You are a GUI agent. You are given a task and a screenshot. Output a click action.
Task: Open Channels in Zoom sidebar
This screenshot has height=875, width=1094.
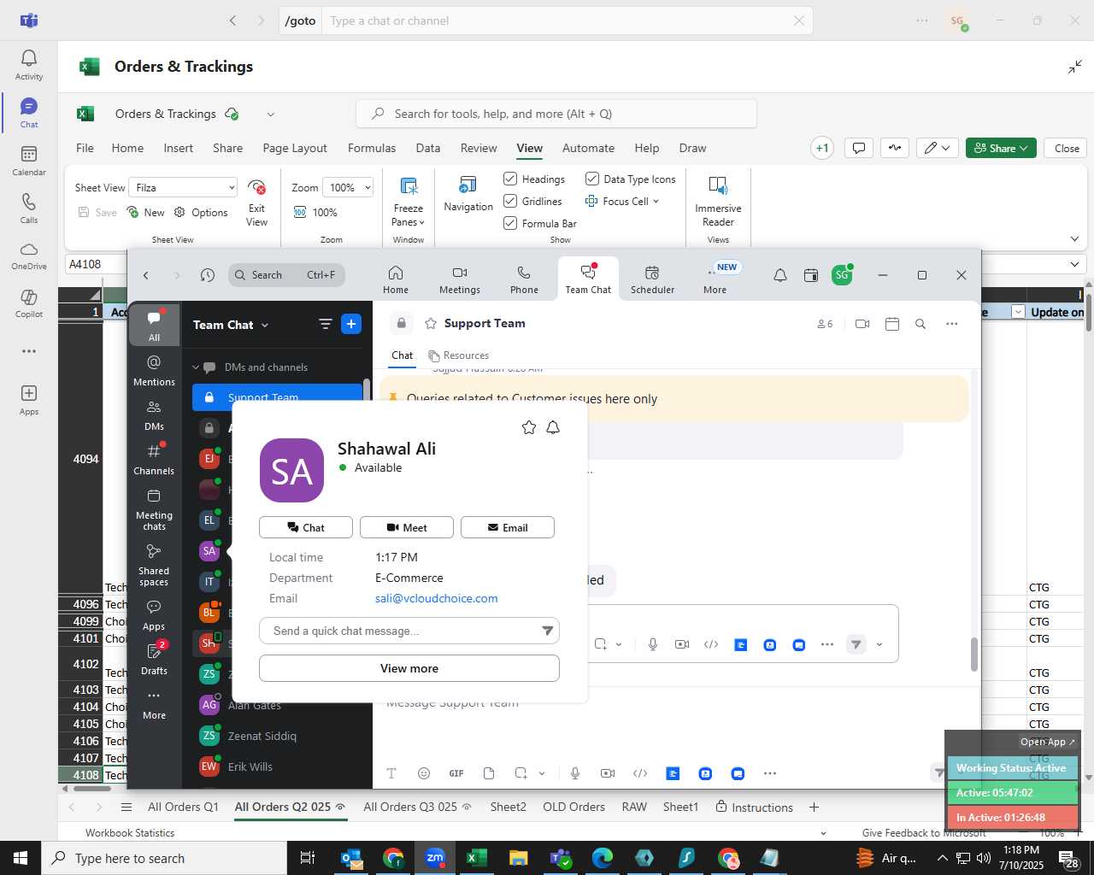[x=154, y=460]
